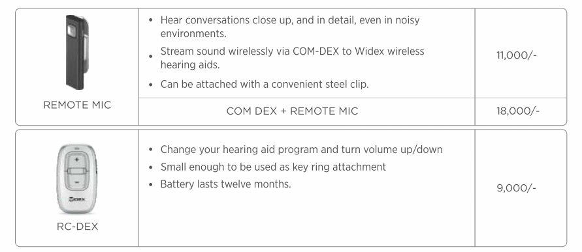Click the center program key on RC-DEX remote
The width and height of the screenshot is (582, 252).
pos(77,171)
